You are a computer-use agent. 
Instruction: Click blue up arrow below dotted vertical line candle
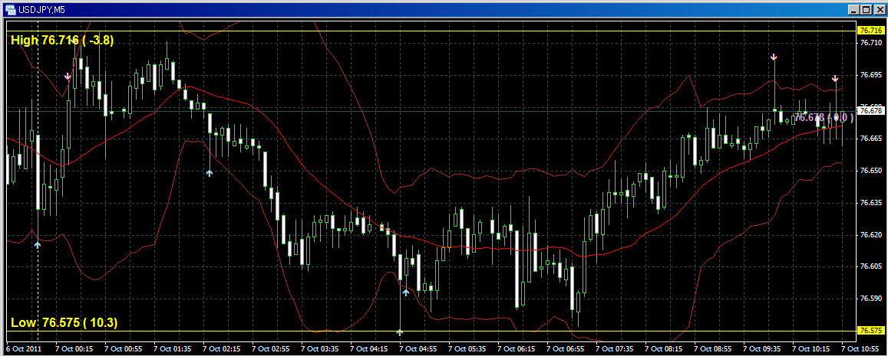(38, 244)
